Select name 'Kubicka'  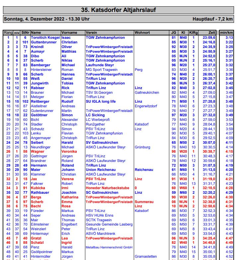(x=38, y=188)
